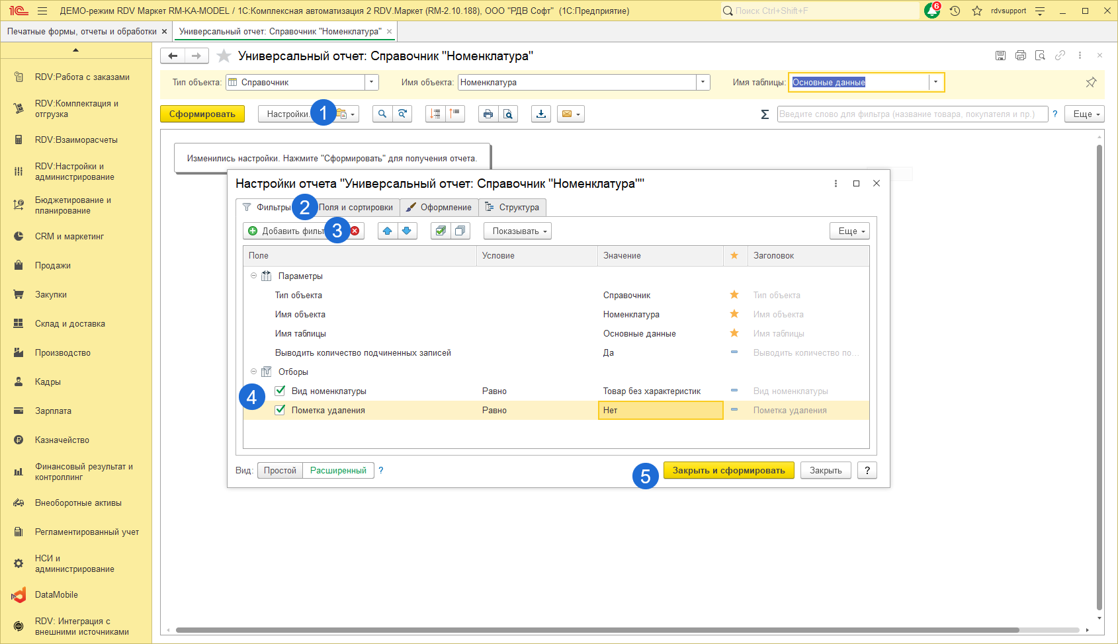This screenshot has width=1118, height=644.
Task: Open the 'Структура' tab
Action: click(x=513, y=207)
